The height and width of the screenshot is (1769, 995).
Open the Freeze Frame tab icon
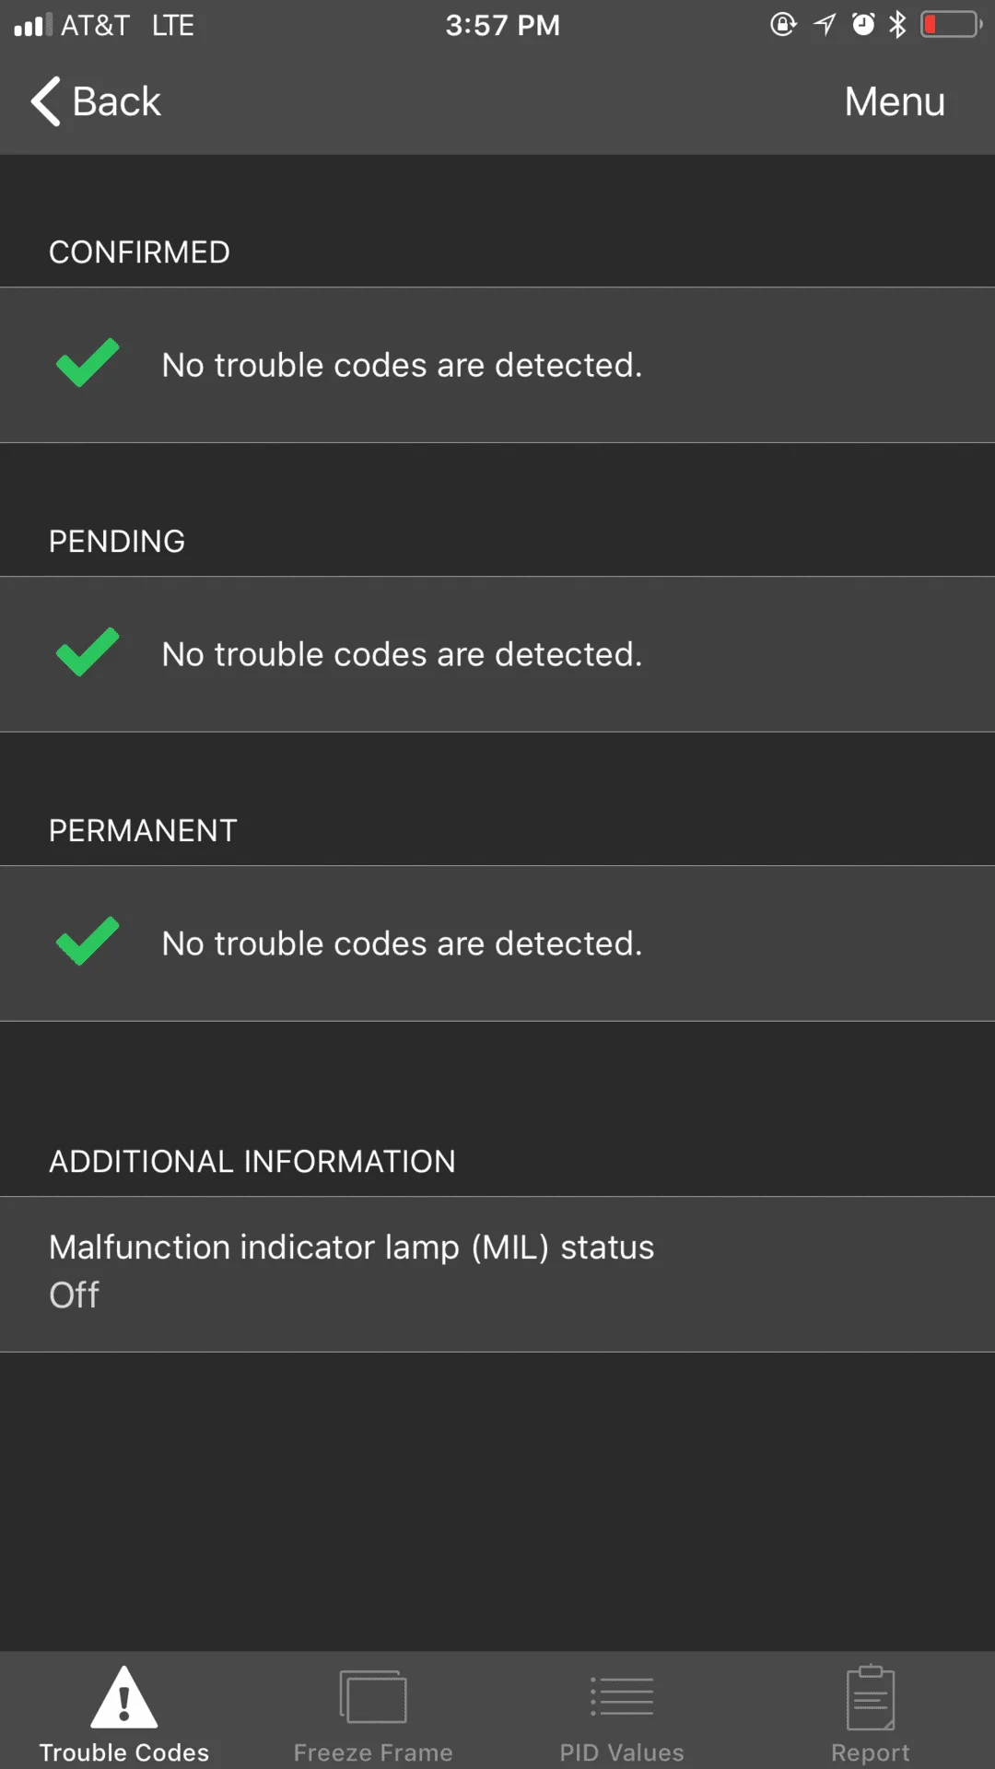tap(373, 1697)
